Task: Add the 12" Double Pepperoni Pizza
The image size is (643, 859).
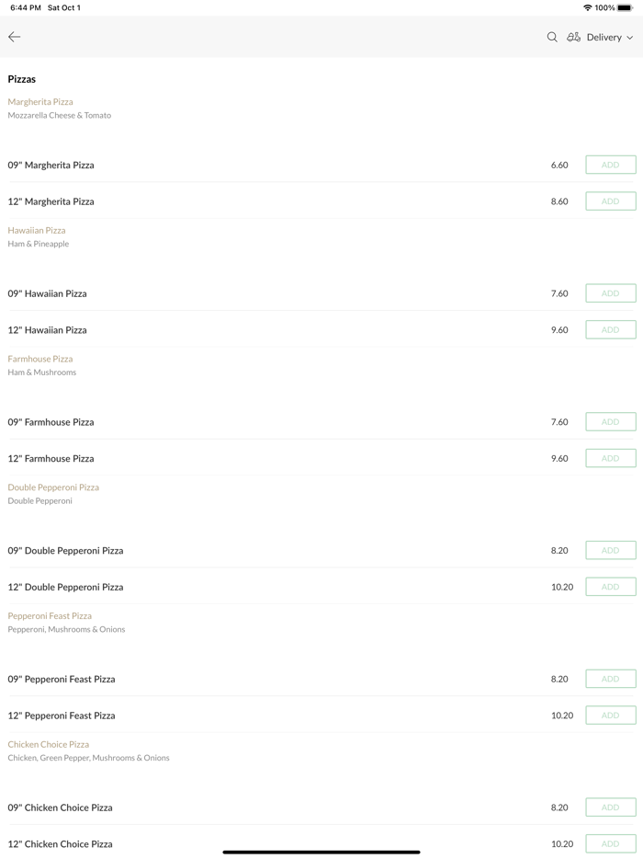Action: coord(611,587)
